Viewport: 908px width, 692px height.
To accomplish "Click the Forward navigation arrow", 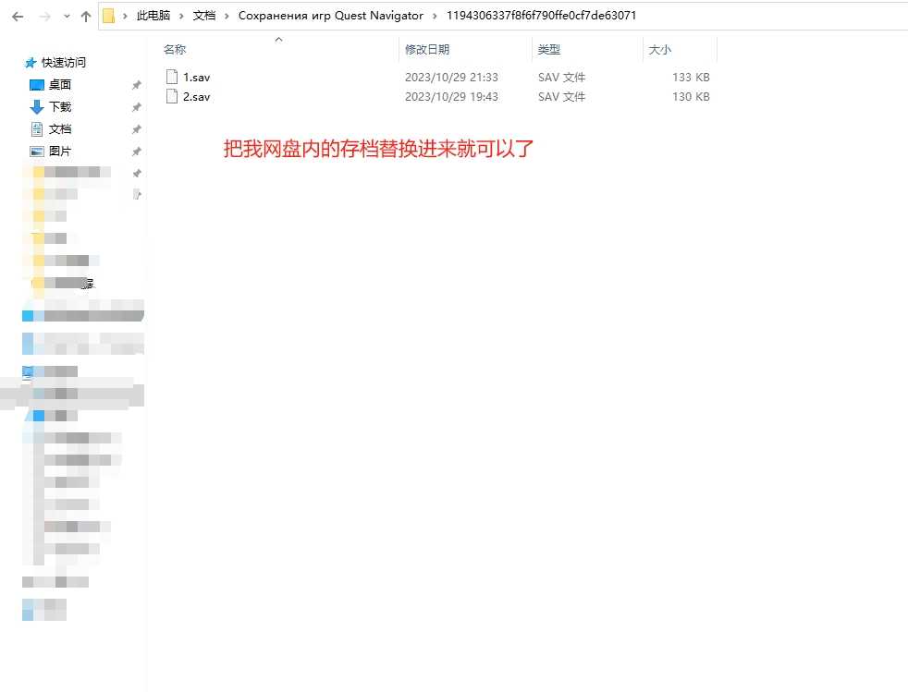I will (x=42, y=17).
